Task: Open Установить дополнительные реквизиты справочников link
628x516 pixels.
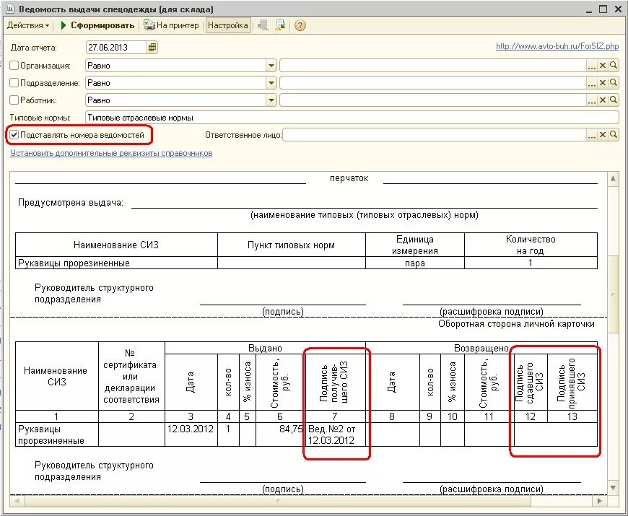Action: pyautogui.click(x=111, y=153)
